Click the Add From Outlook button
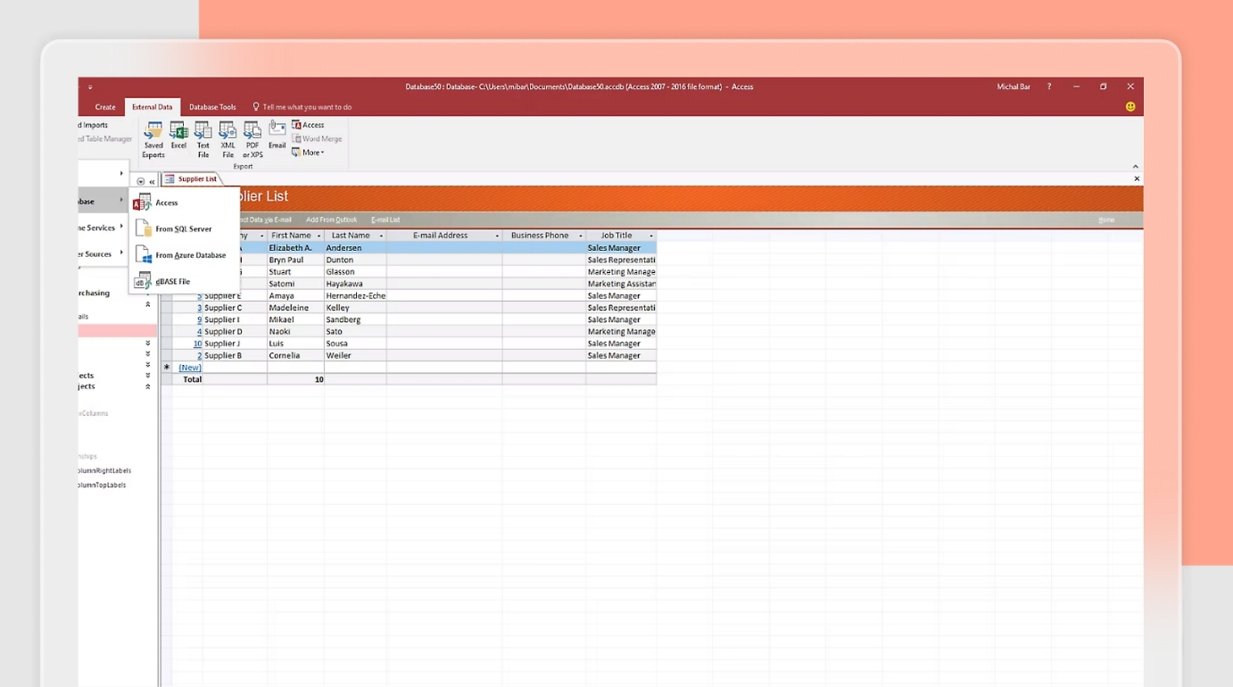Image resolution: width=1233 pixels, height=687 pixels. click(x=331, y=219)
